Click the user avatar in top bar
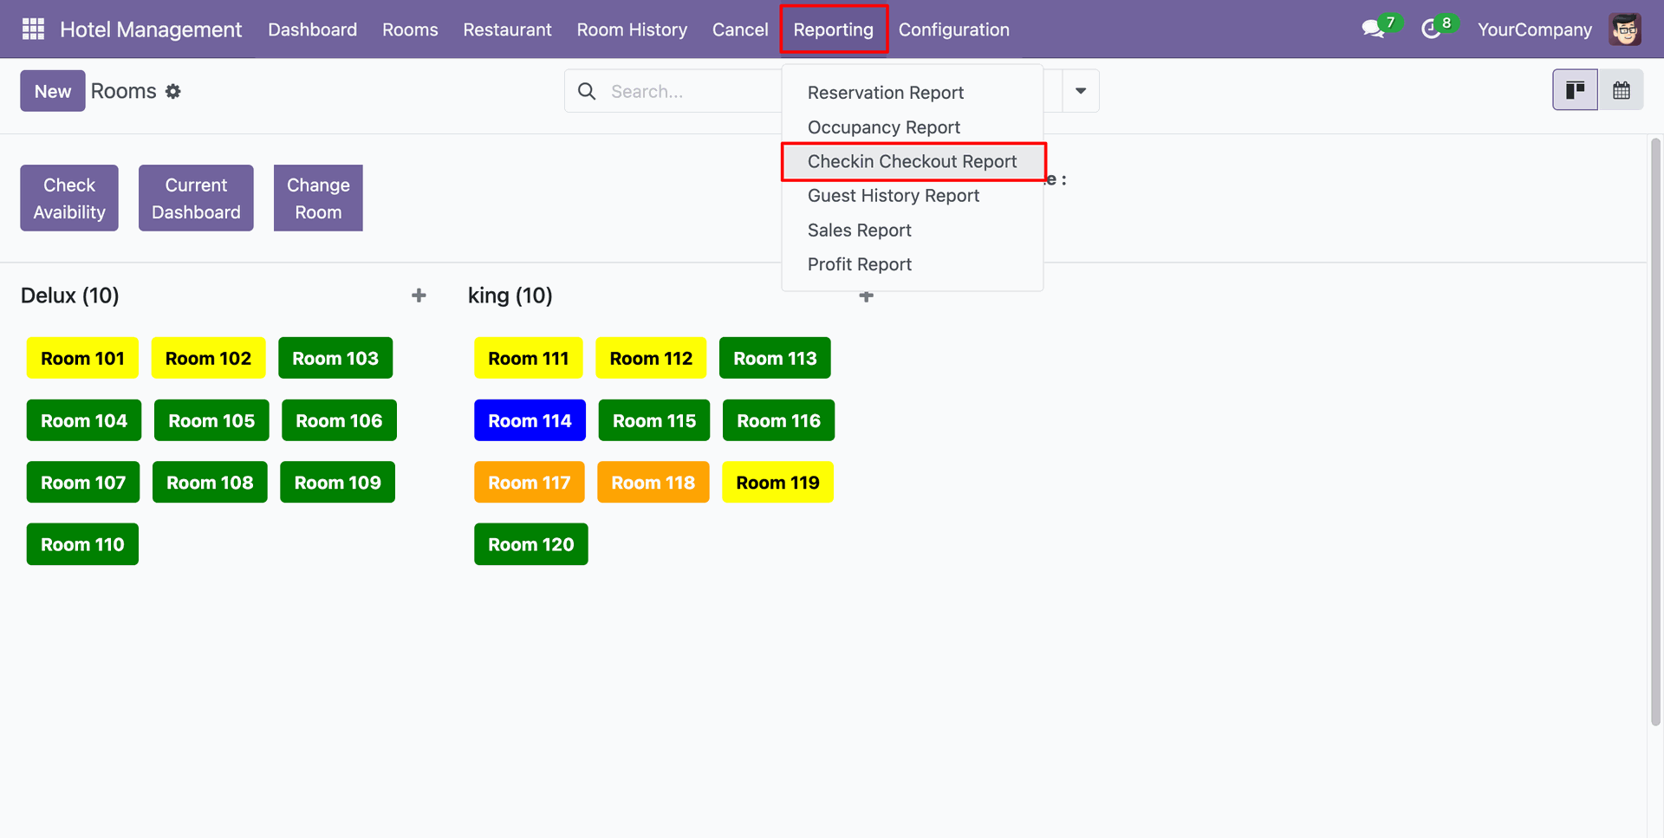 pos(1625,29)
